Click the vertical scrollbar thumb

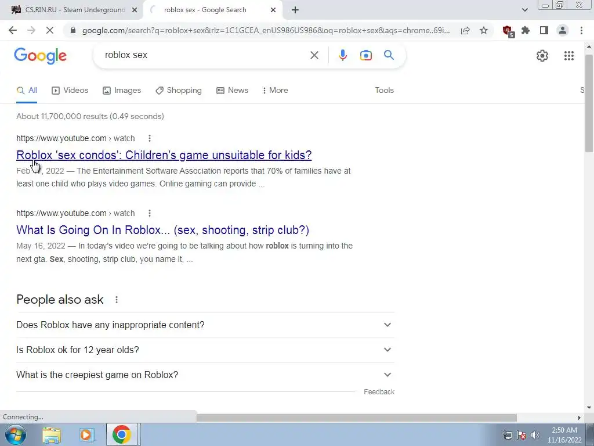coord(589,103)
